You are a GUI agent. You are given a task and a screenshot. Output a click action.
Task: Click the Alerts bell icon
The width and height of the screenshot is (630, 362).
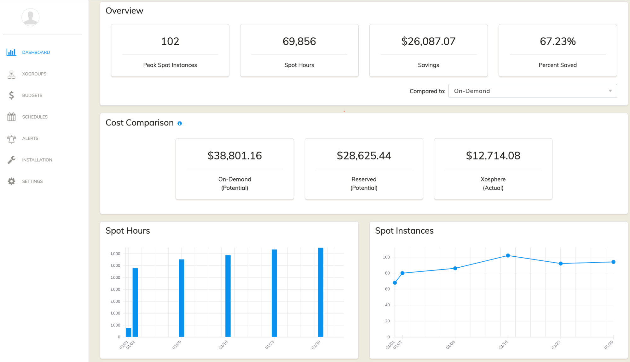[11, 139]
